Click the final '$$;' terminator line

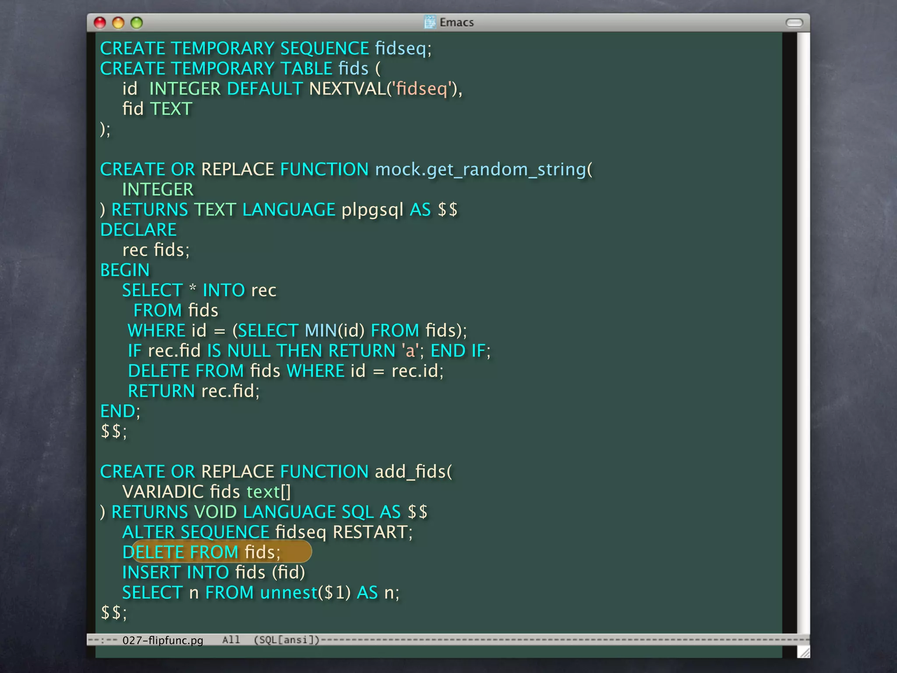[114, 613]
